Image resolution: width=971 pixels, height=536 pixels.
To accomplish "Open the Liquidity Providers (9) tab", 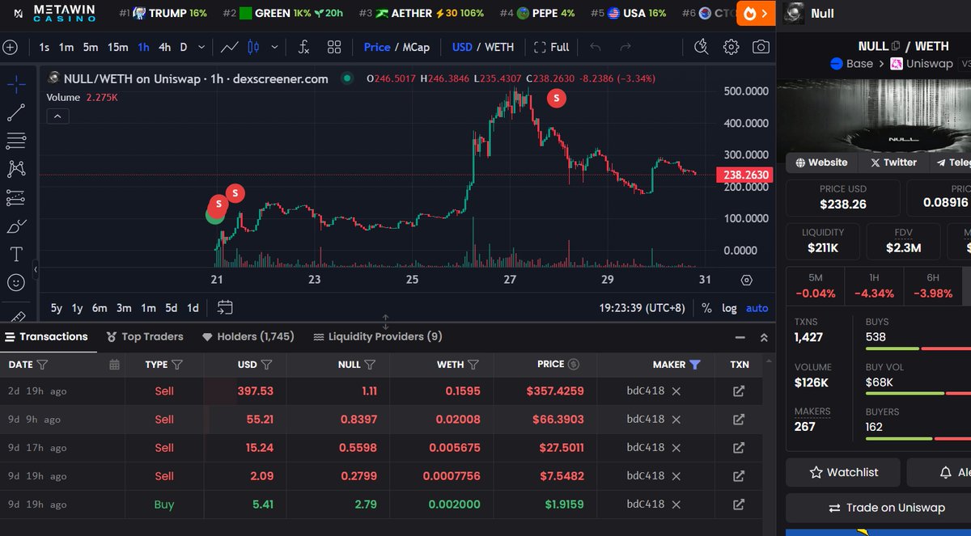I will [378, 336].
